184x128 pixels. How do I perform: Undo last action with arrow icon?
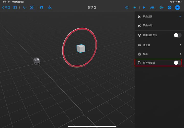(x=24, y=8)
